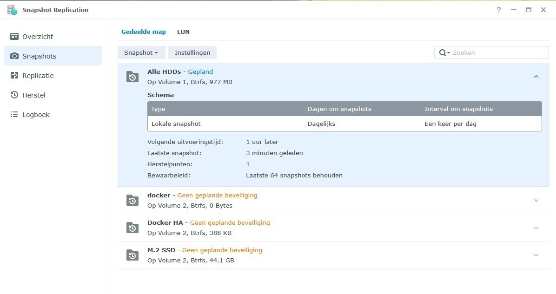This screenshot has height=294, width=556.
Task: Open the Snapshot dropdown menu
Action: click(141, 52)
